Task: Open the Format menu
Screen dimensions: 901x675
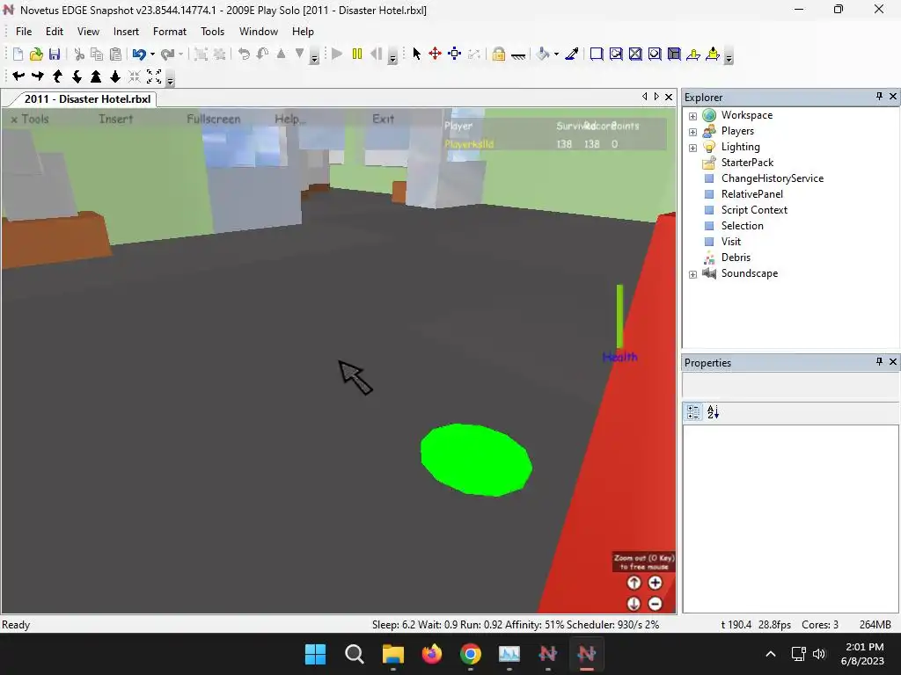Action: pyautogui.click(x=170, y=32)
